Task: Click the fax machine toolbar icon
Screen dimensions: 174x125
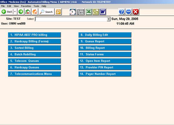Action: 81,12
